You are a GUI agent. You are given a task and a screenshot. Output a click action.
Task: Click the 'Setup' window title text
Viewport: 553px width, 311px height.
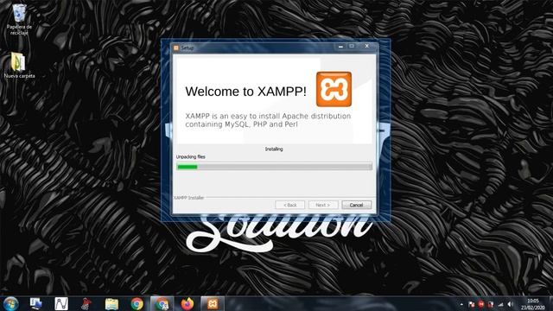pyautogui.click(x=188, y=48)
